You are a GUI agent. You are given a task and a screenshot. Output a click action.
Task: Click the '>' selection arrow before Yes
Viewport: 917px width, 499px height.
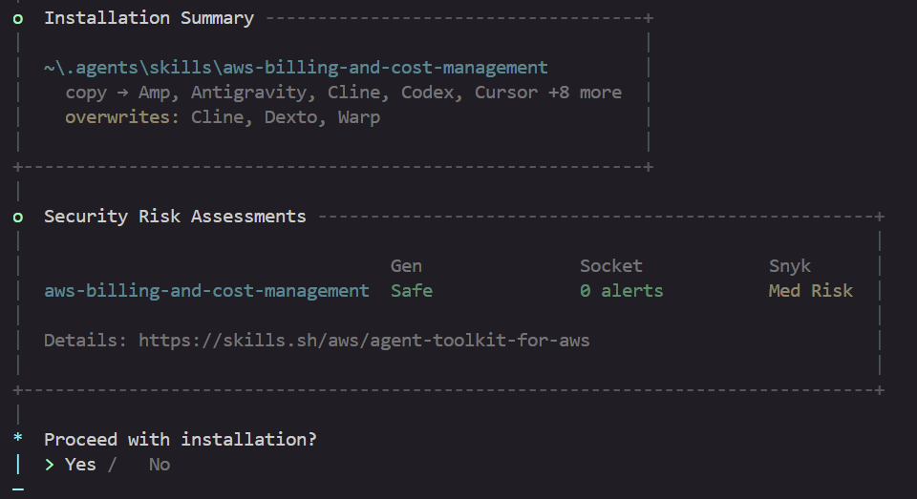click(49, 465)
